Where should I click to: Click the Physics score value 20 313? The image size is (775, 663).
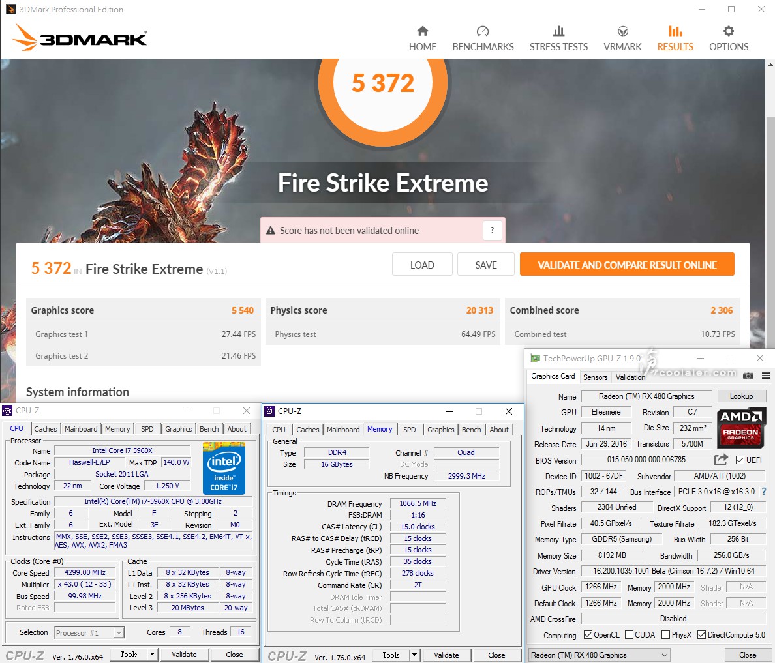(479, 310)
